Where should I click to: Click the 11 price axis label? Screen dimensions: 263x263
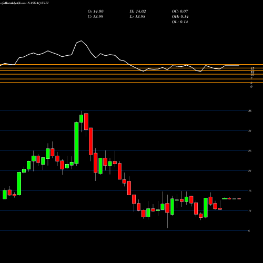[x=250, y=211]
